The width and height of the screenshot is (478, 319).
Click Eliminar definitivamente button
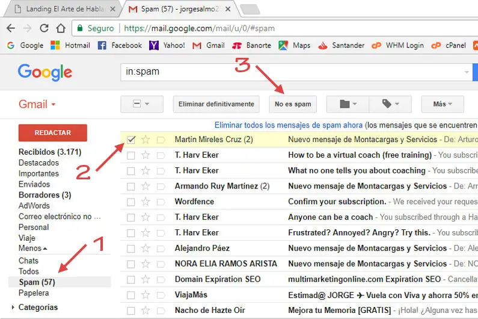pos(216,104)
